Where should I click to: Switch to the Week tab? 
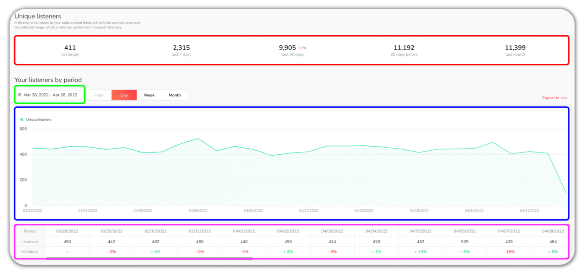click(x=149, y=95)
